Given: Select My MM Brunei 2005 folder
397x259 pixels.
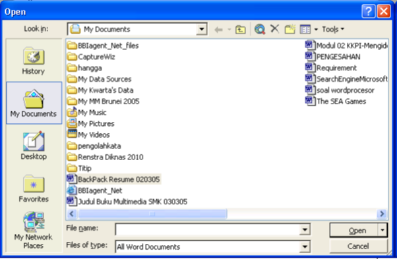Looking at the screenshot, I should 104,101.
